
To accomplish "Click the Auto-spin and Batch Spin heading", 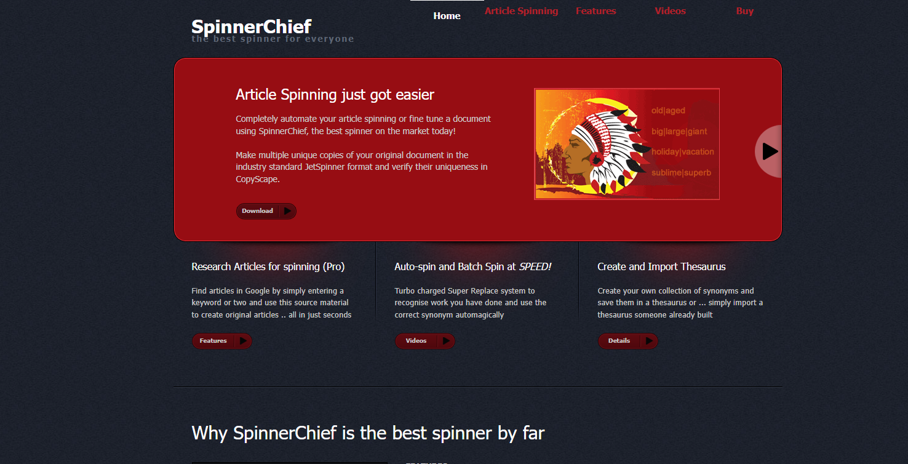I will click(473, 267).
